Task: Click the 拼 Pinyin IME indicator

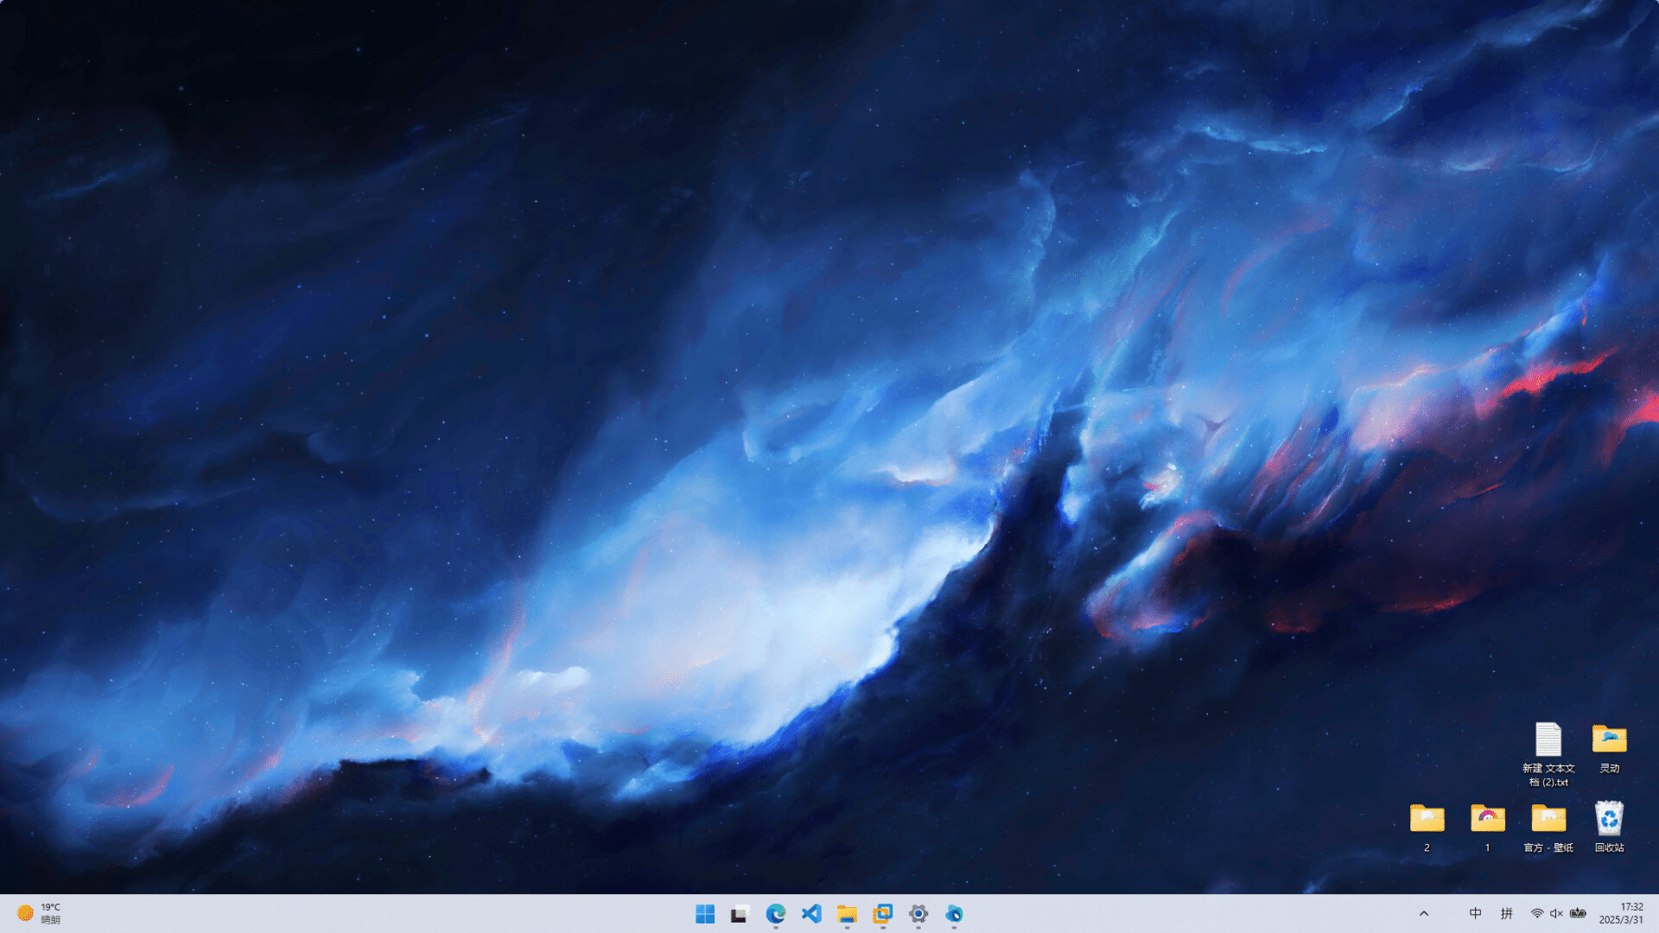Action: pos(1507,914)
